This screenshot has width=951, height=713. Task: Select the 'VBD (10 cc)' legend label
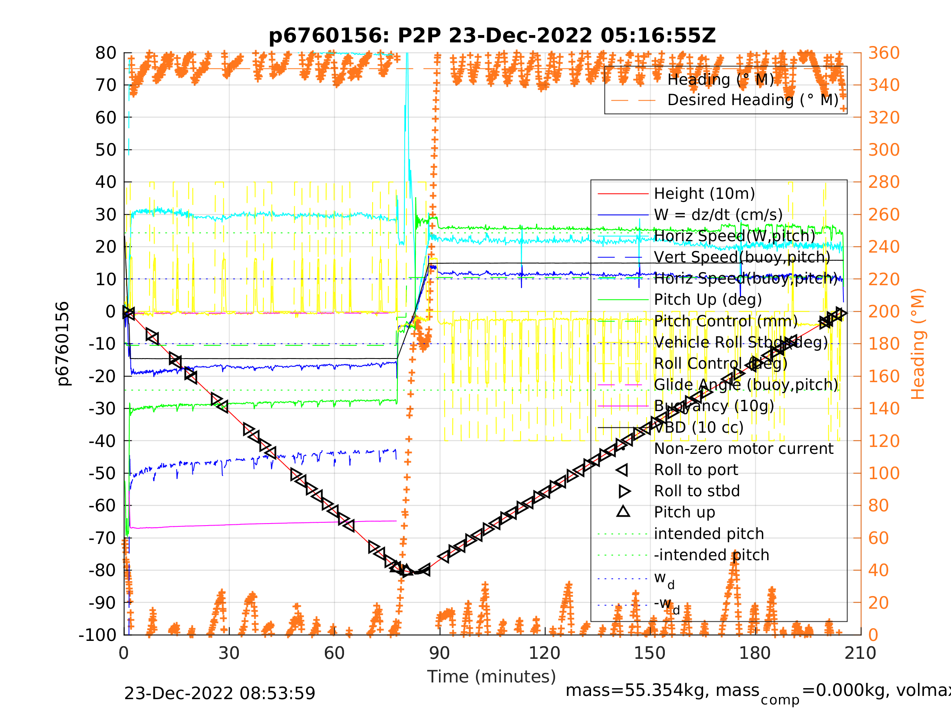699,427
